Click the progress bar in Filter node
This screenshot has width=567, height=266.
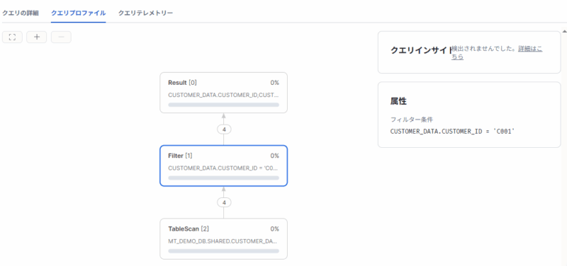click(x=223, y=178)
